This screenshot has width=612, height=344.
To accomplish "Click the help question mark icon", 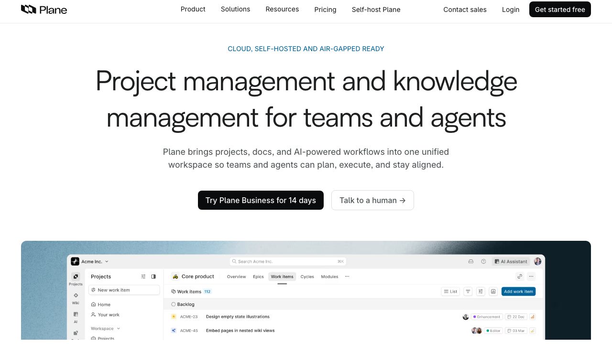I will [483, 261].
